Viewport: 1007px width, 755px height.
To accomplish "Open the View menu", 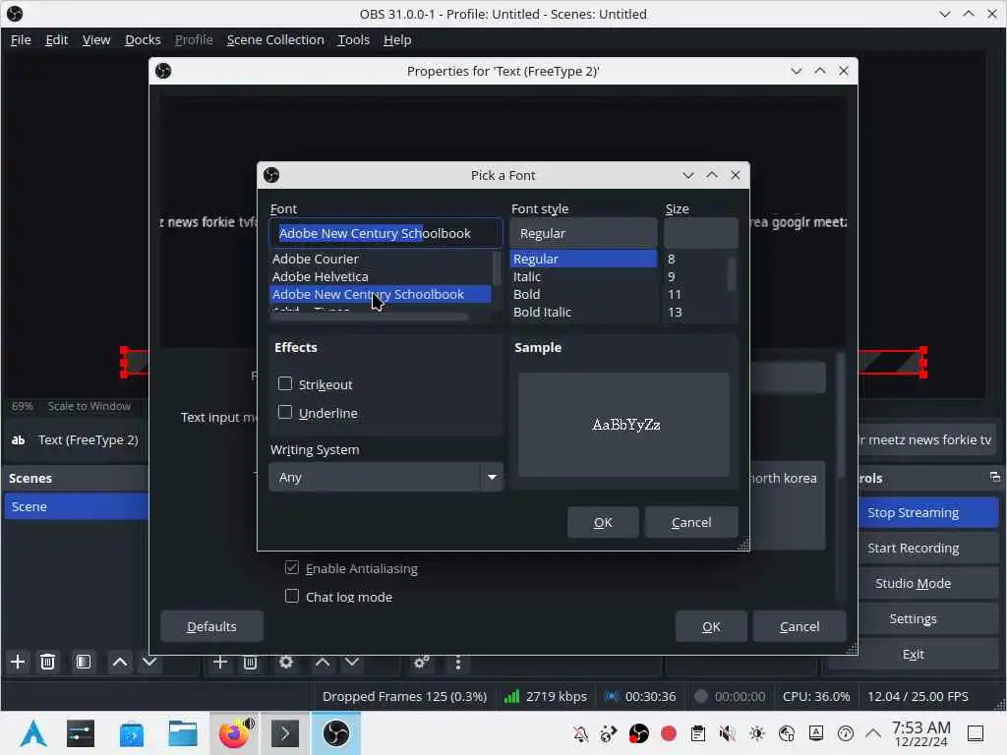I will 96,39.
